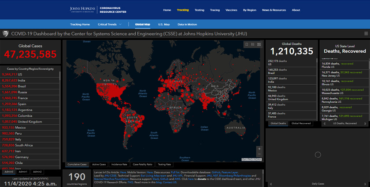This screenshot has width=370, height=187.
Task: Select the Active Cases map tab
Action: pos(99,164)
